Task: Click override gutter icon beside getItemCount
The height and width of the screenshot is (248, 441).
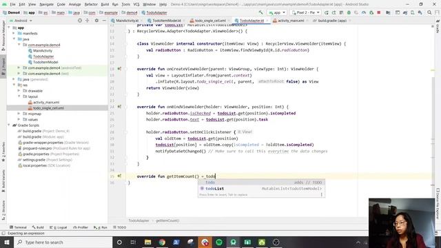Action: pos(119,176)
